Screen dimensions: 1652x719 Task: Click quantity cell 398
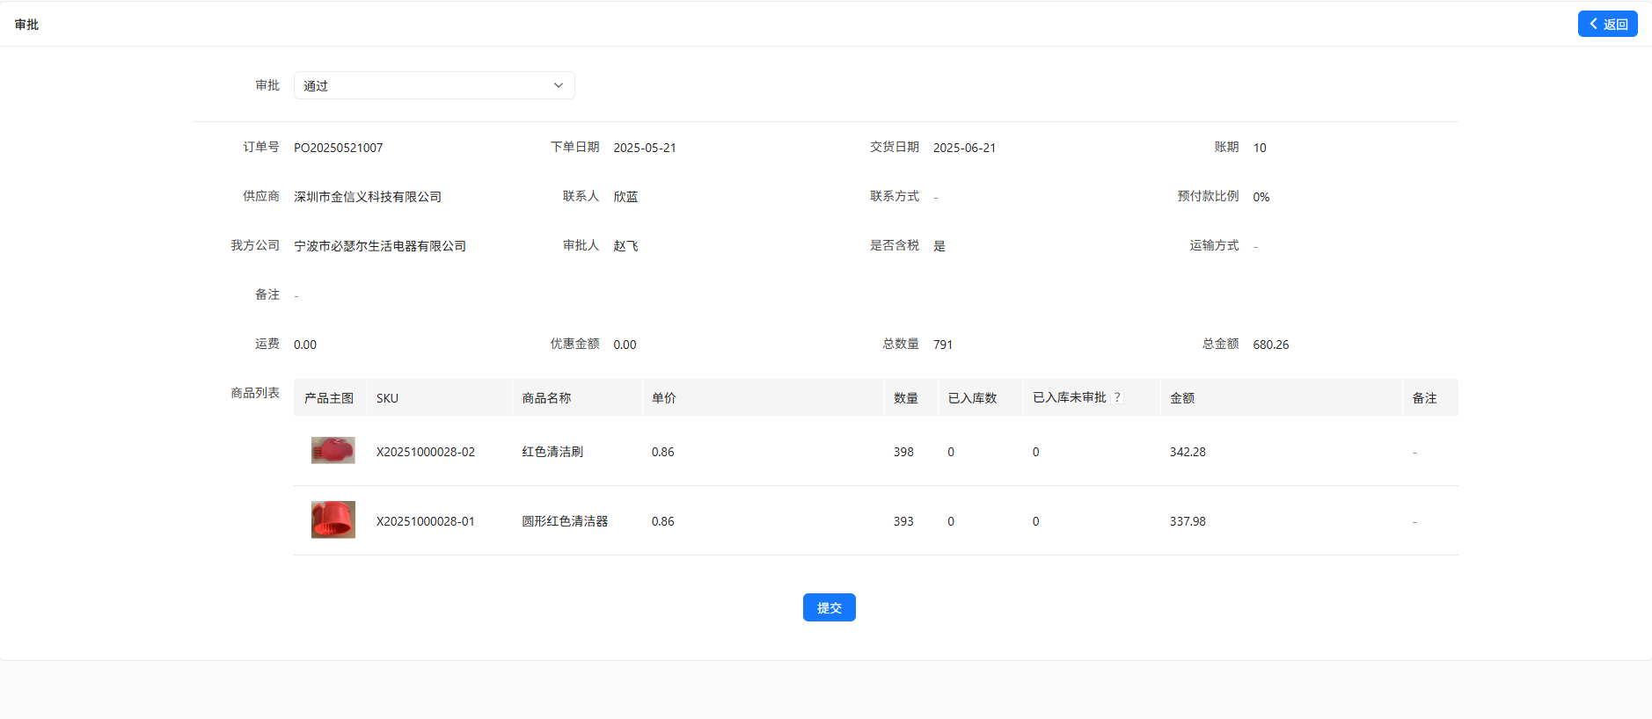tap(903, 452)
